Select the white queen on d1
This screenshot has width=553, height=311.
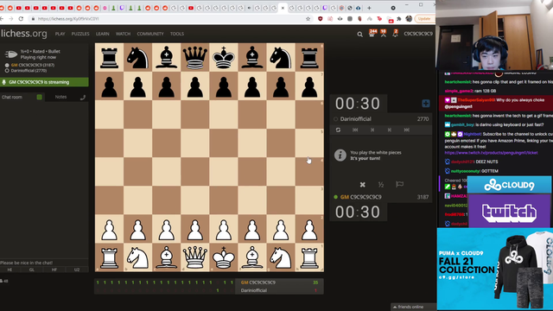[x=195, y=257]
